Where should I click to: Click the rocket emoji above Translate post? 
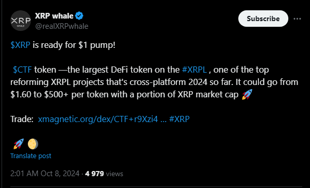tap(19, 144)
